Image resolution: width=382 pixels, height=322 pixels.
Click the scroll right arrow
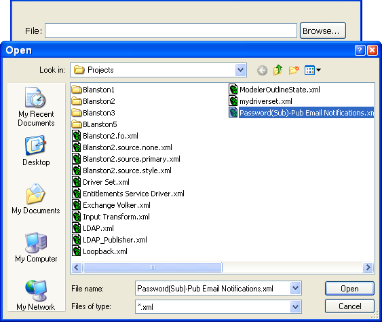point(368,268)
